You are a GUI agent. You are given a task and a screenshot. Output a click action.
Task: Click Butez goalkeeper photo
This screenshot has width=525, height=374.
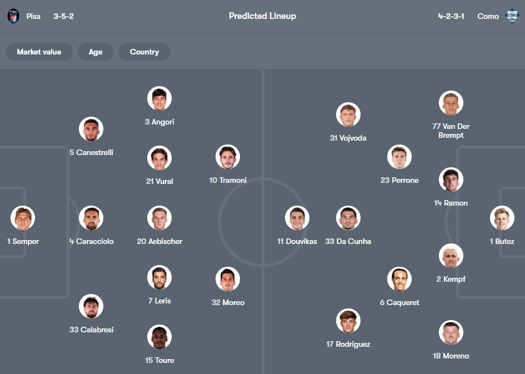[x=502, y=218]
